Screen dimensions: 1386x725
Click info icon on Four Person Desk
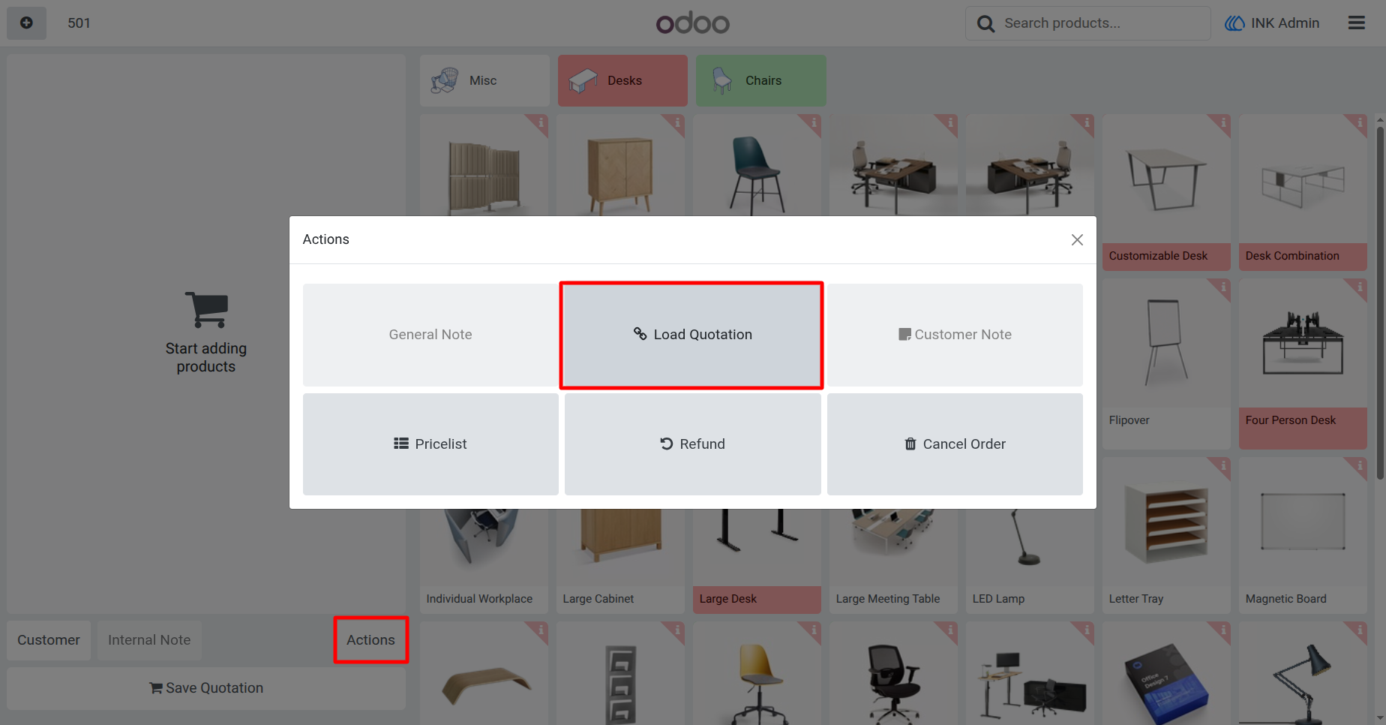(1359, 287)
